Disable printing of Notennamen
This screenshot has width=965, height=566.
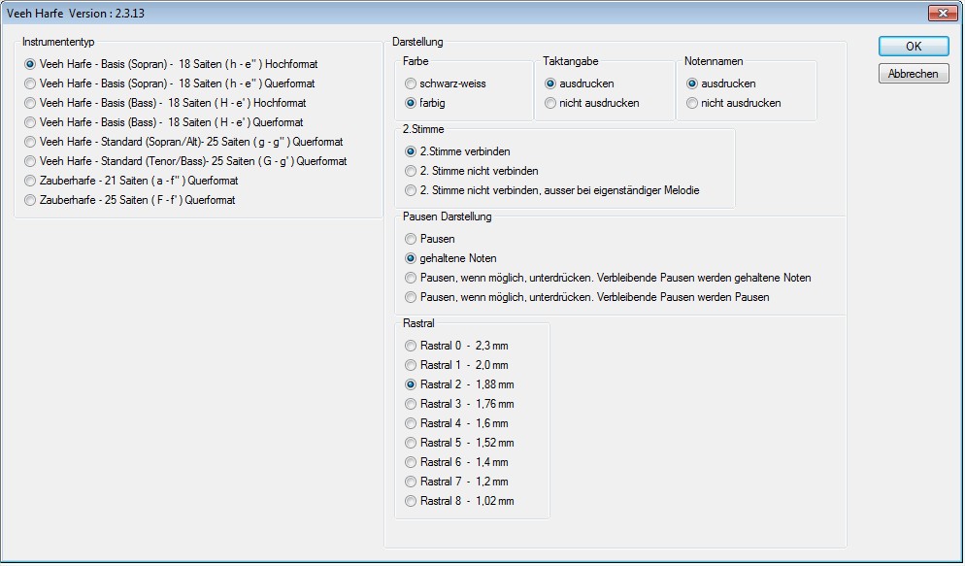(692, 104)
